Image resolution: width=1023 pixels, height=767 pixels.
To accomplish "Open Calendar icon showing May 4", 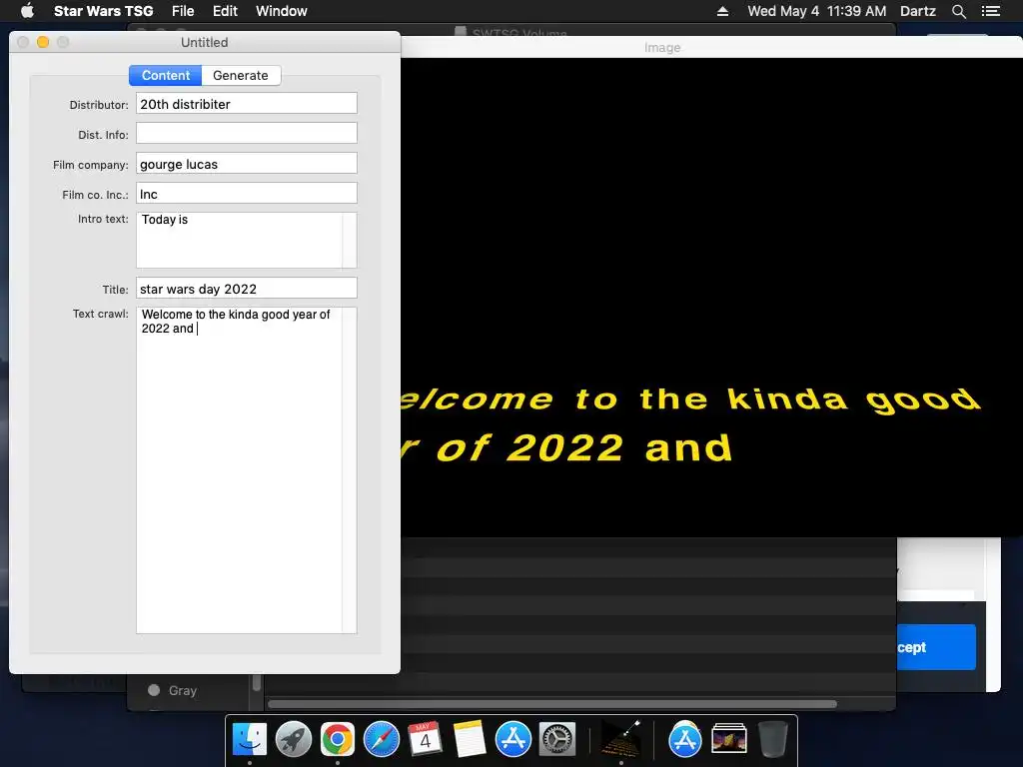I will click(425, 740).
